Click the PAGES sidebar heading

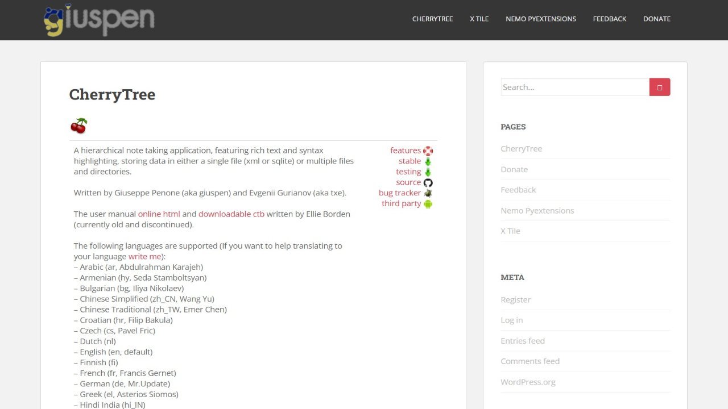pos(513,127)
